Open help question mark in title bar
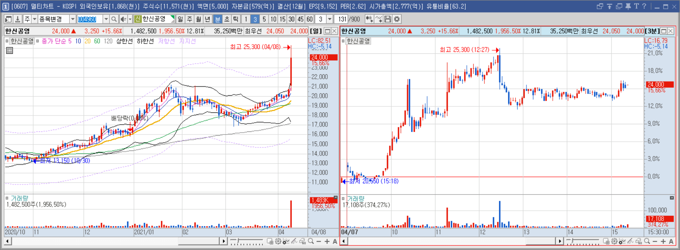This screenshot has width=680, height=250. click(644, 6)
